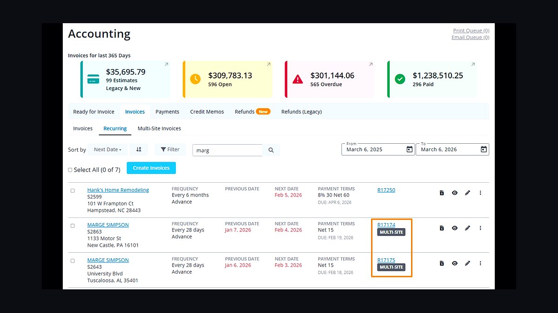
Task: Select the checkbox for Marge Simpson S2863
Action: coord(73,226)
